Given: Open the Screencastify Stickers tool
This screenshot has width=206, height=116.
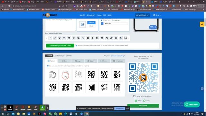Looking at the screenshot, I should 29,108.
